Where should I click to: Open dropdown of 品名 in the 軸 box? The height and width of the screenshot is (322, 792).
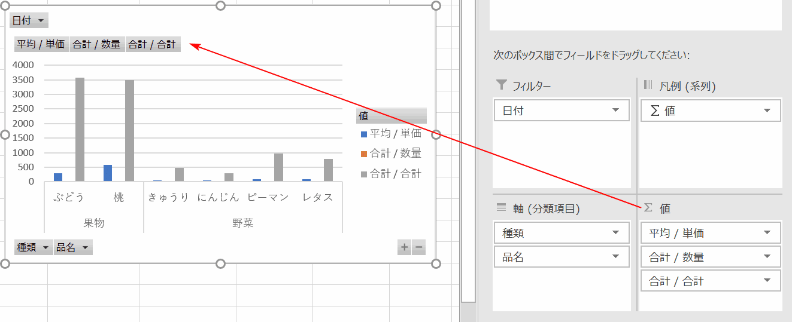[615, 257]
